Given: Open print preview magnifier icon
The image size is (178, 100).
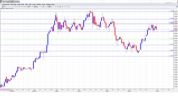Looking at the screenshot, I should pos(62,7).
